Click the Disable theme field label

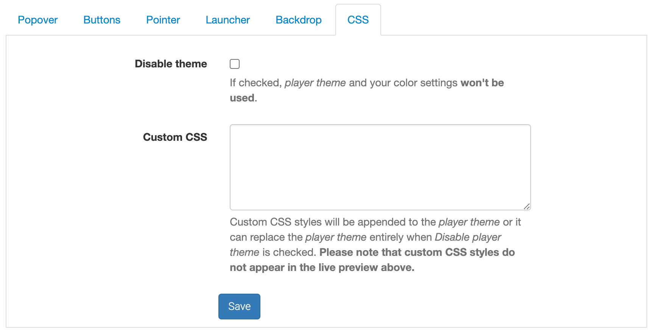(171, 64)
